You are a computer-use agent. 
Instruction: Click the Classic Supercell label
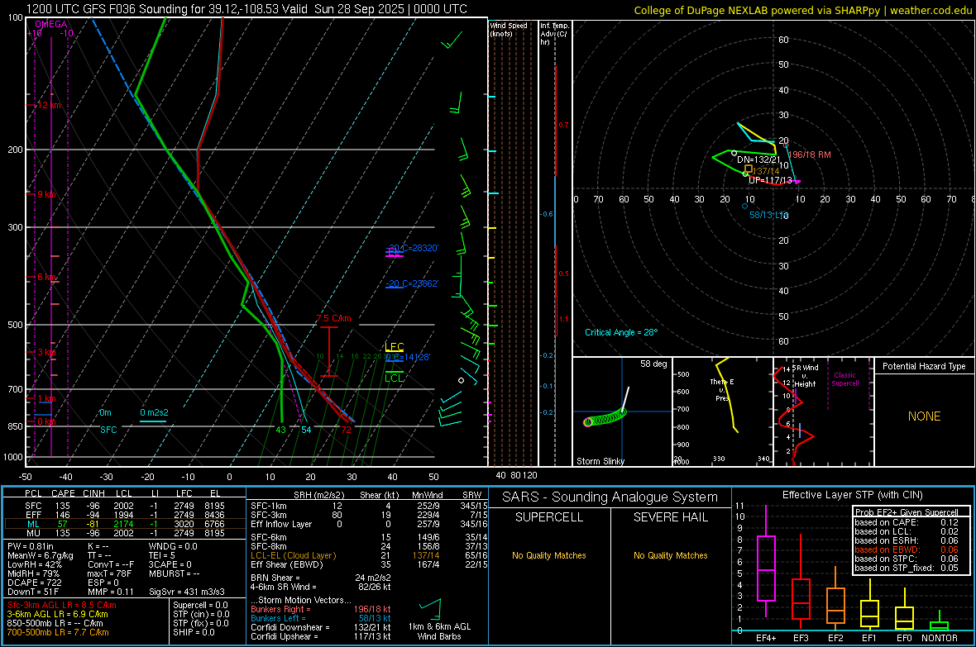(x=844, y=379)
